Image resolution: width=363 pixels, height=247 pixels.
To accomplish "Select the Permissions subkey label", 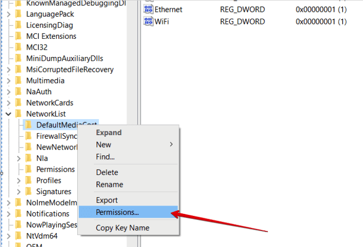I will point(55,169).
